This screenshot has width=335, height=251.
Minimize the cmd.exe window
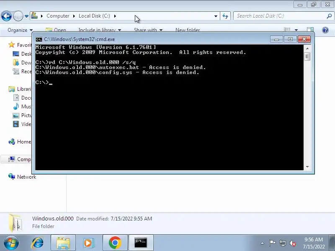[x=276, y=39]
